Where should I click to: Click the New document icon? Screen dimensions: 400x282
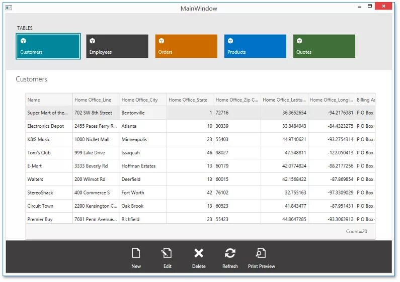(136, 253)
